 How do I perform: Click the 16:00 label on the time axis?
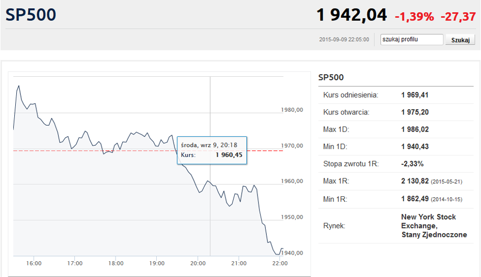[x=34, y=263]
